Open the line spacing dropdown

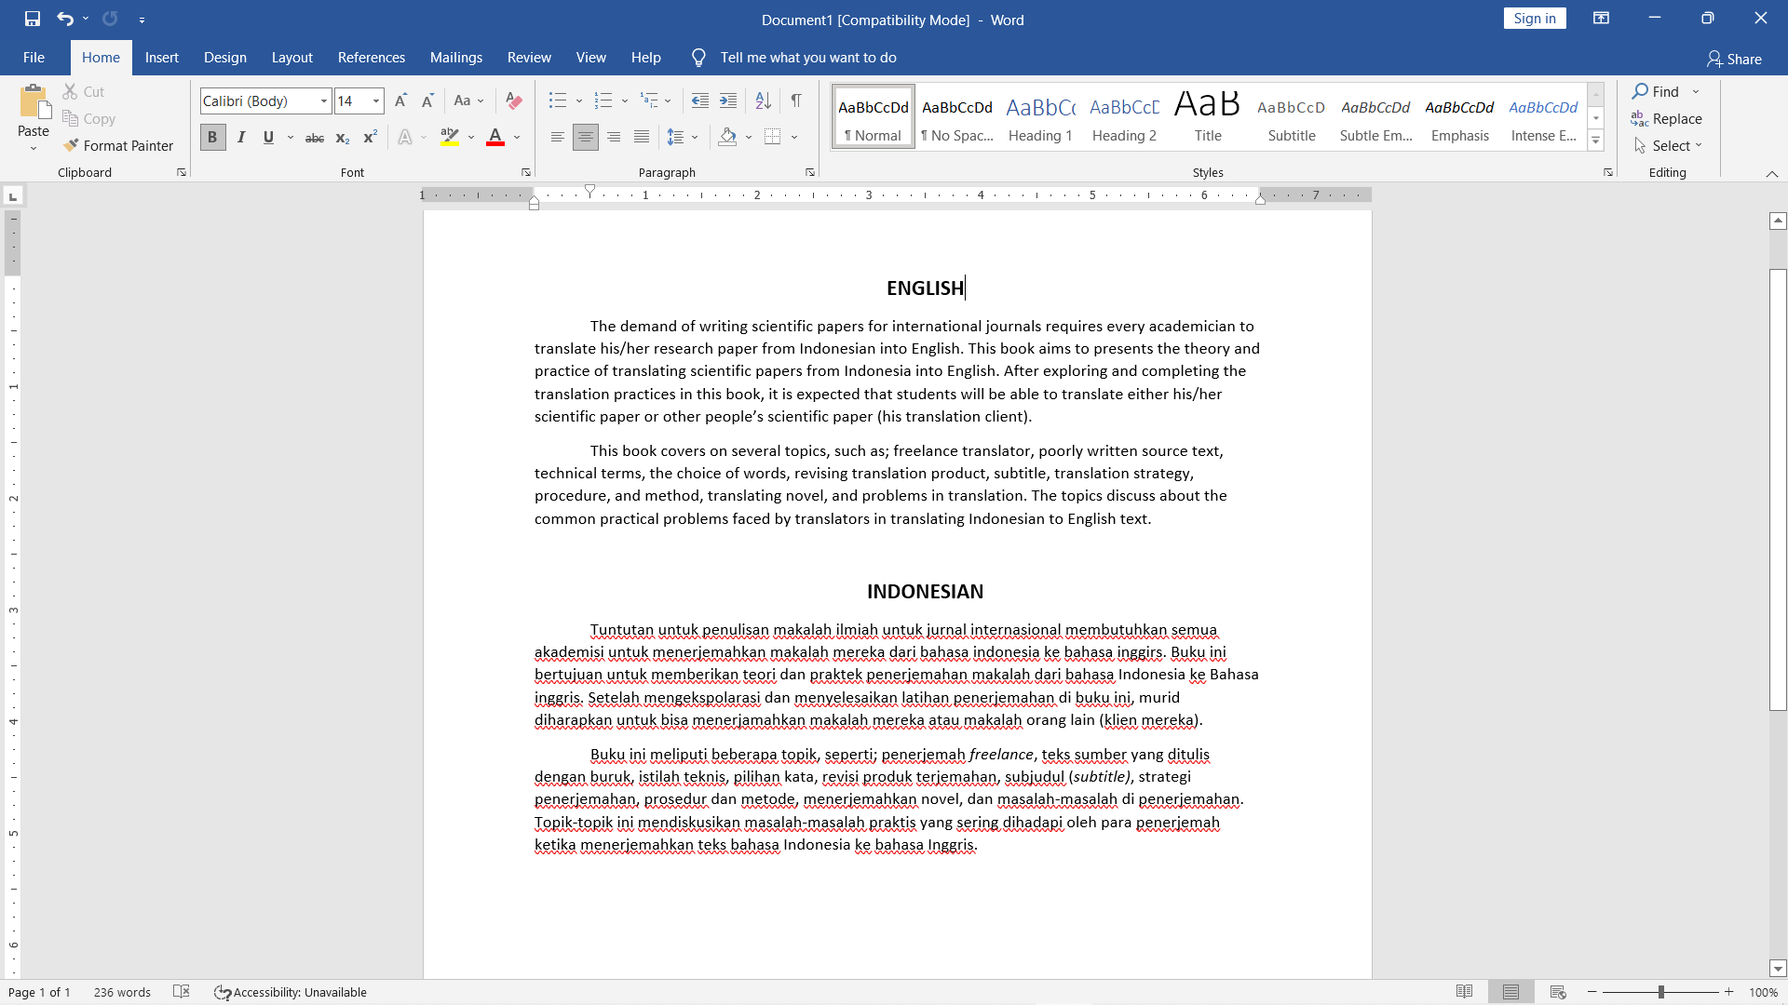pyautogui.click(x=683, y=137)
